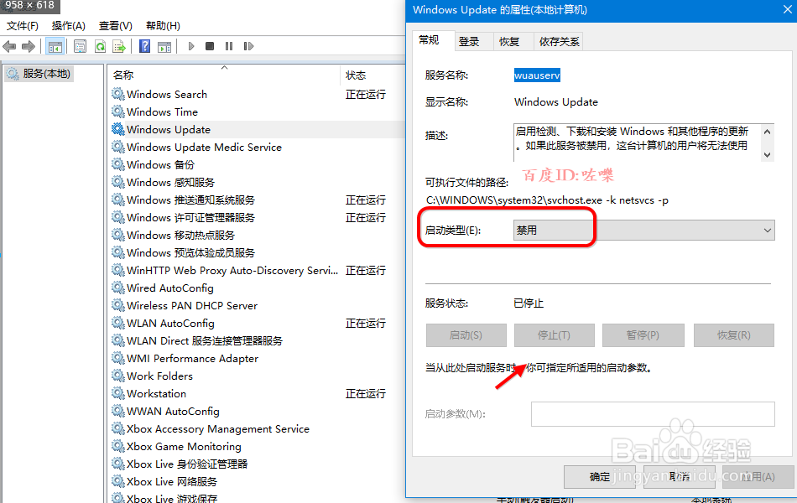Open the 操作(A) menu
The height and width of the screenshot is (503, 797).
coord(69,25)
